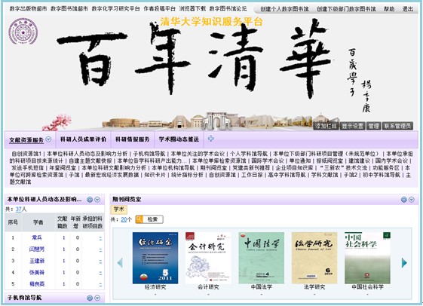Click the 联系管理员 button

pos(397,126)
